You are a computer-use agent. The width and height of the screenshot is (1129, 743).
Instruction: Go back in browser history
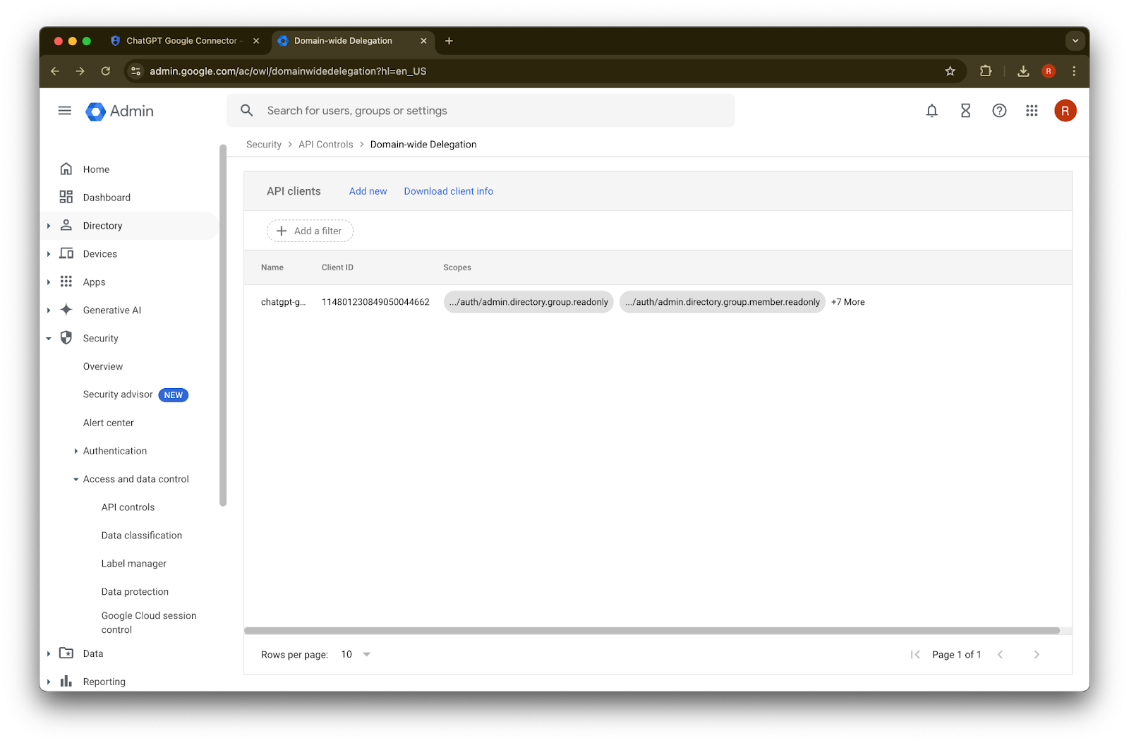[x=55, y=71]
